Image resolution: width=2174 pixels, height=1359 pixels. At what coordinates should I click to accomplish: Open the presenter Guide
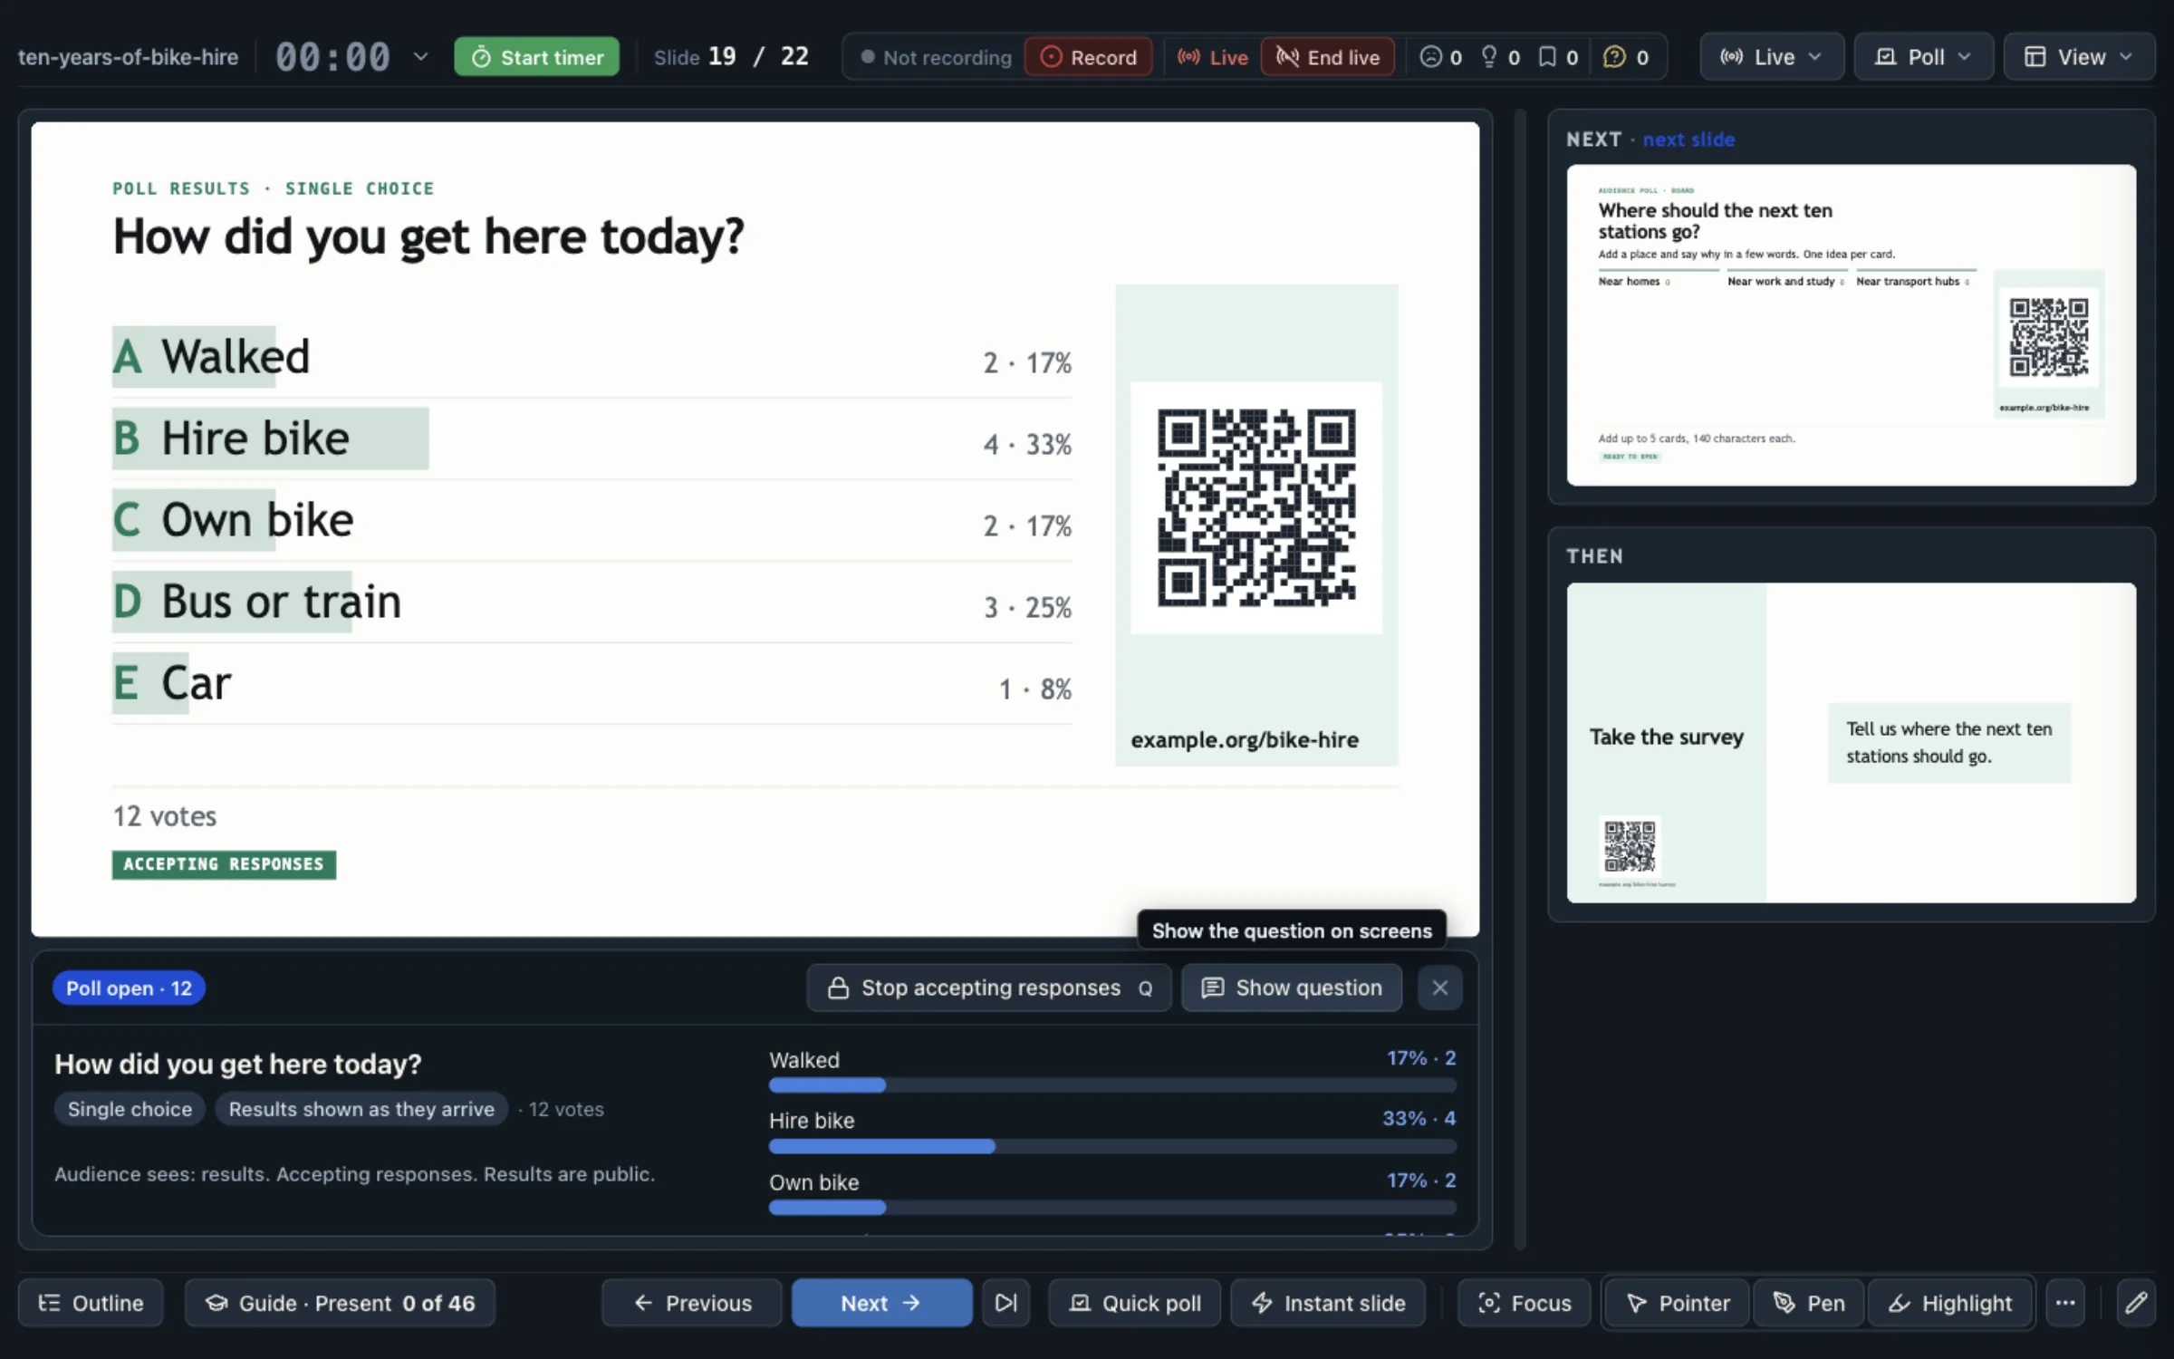(x=340, y=1303)
